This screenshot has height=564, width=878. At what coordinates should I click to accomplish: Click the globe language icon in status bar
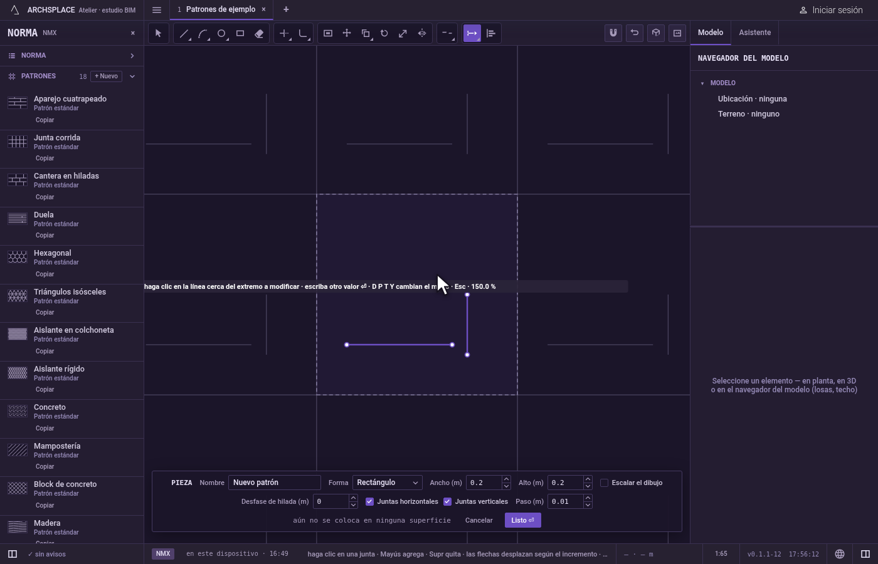pyautogui.click(x=840, y=554)
